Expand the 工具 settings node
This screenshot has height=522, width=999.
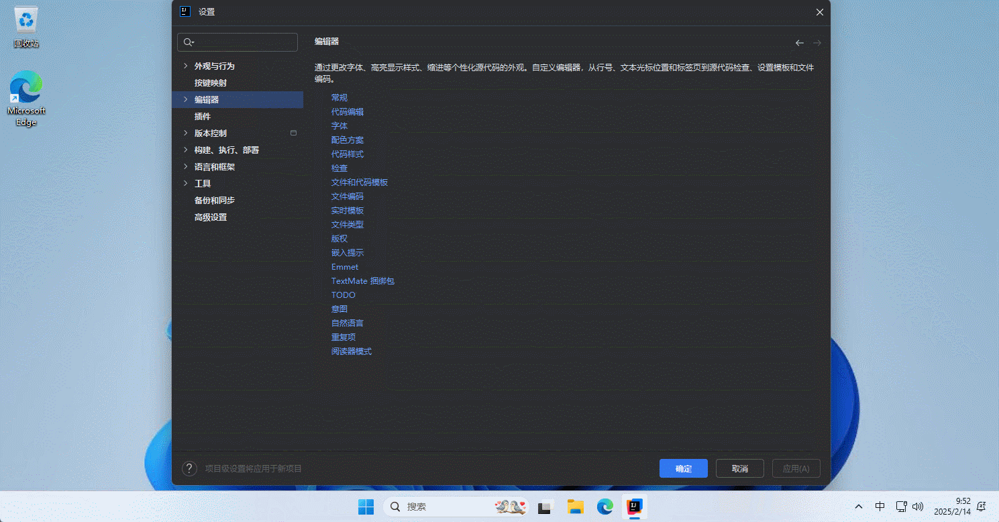point(186,183)
